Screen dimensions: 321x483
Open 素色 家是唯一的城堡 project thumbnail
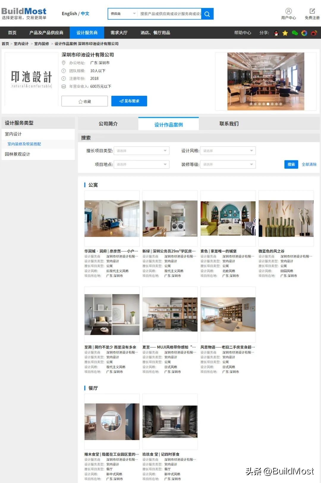point(228,219)
